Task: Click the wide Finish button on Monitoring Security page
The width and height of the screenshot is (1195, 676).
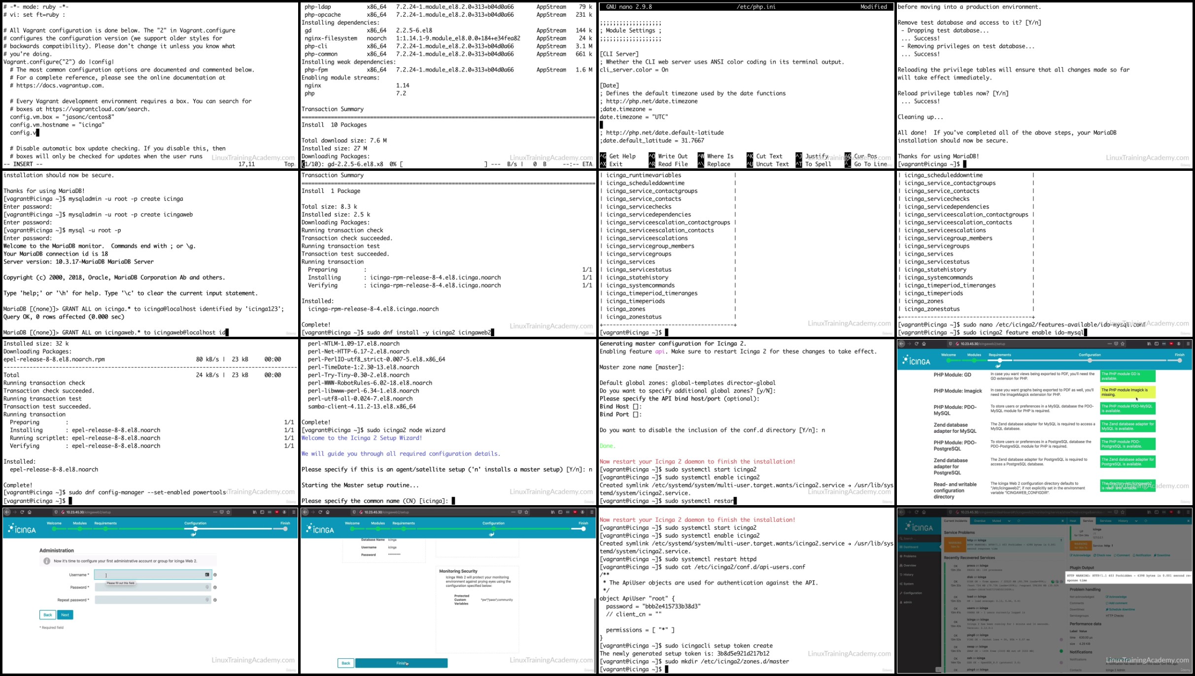Action: click(x=401, y=663)
